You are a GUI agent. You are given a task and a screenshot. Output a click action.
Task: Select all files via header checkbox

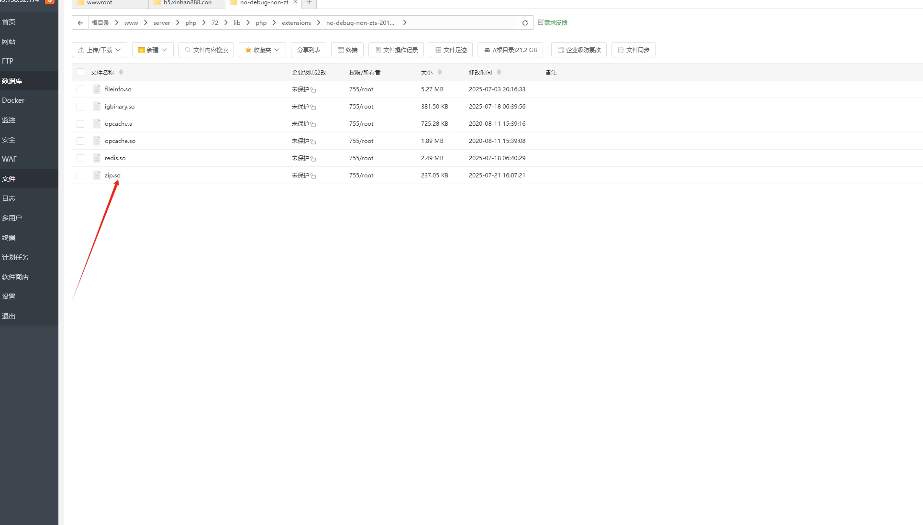click(80, 72)
